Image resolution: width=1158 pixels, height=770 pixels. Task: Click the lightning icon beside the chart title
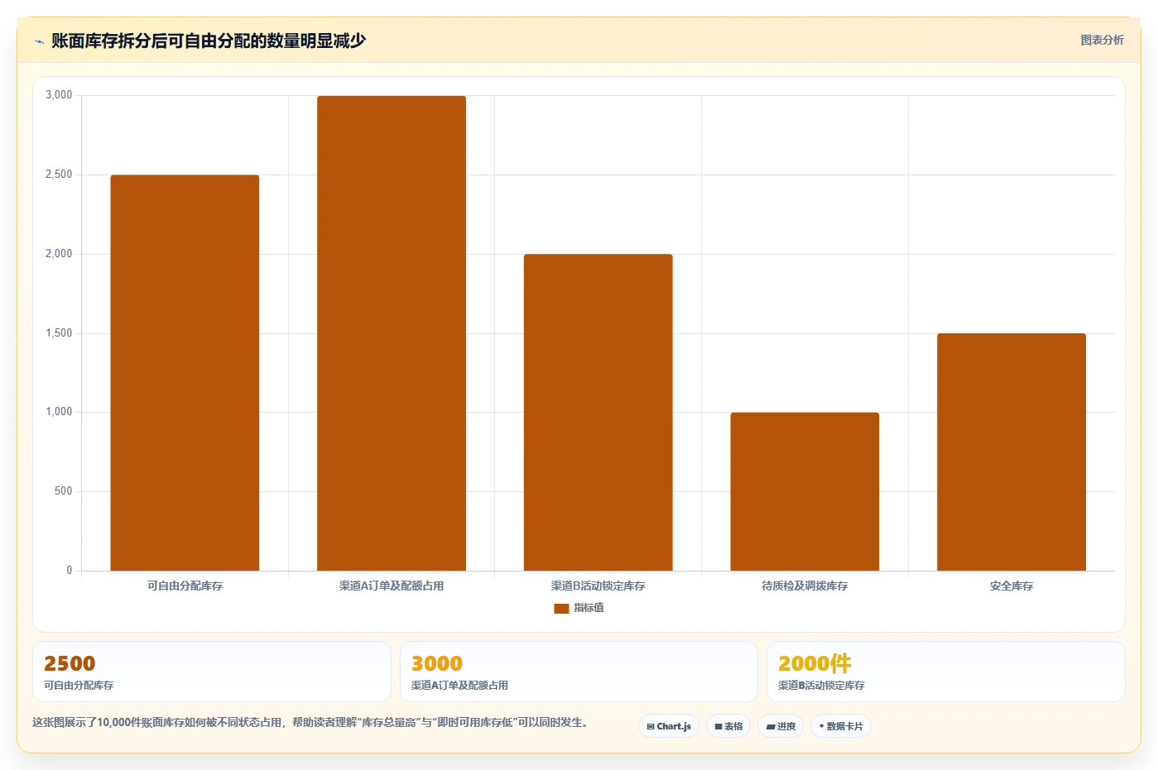coord(39,41)
